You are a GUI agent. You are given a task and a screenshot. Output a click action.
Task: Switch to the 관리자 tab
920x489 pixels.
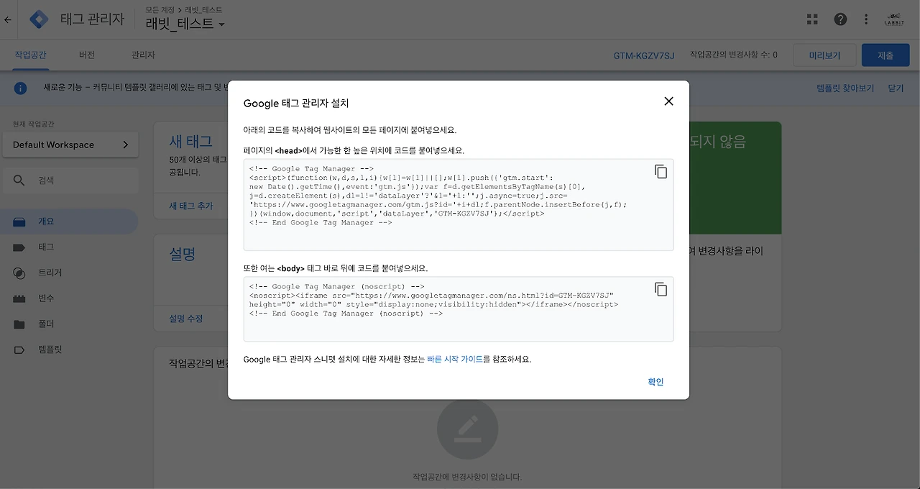[143, 55]
